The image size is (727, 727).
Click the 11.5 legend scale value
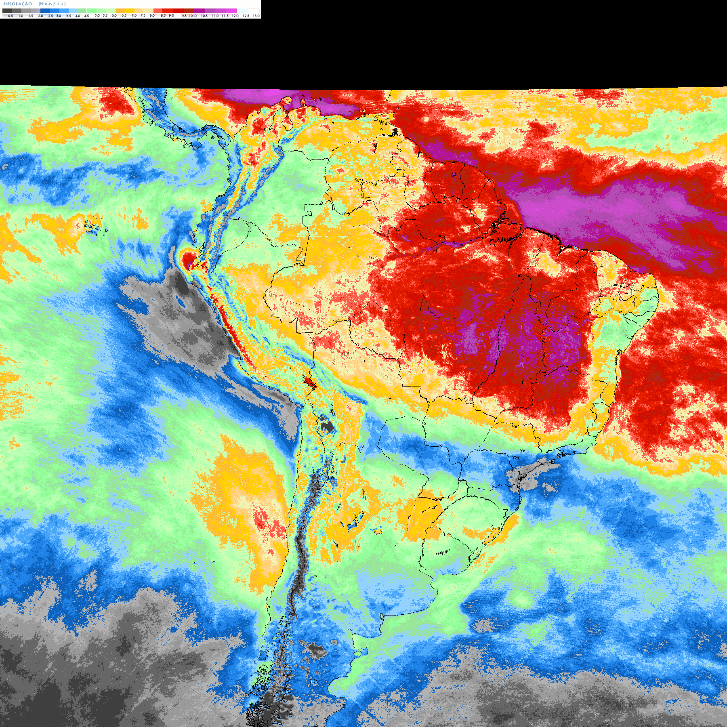pyautogui.click(x=225, y=16)
